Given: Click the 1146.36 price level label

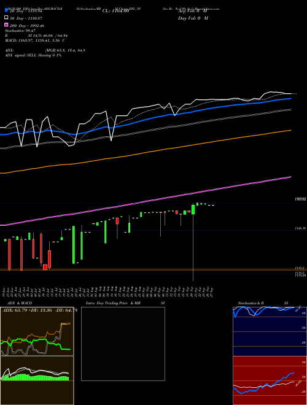Looking at the screenshot, I should (300, 228).
